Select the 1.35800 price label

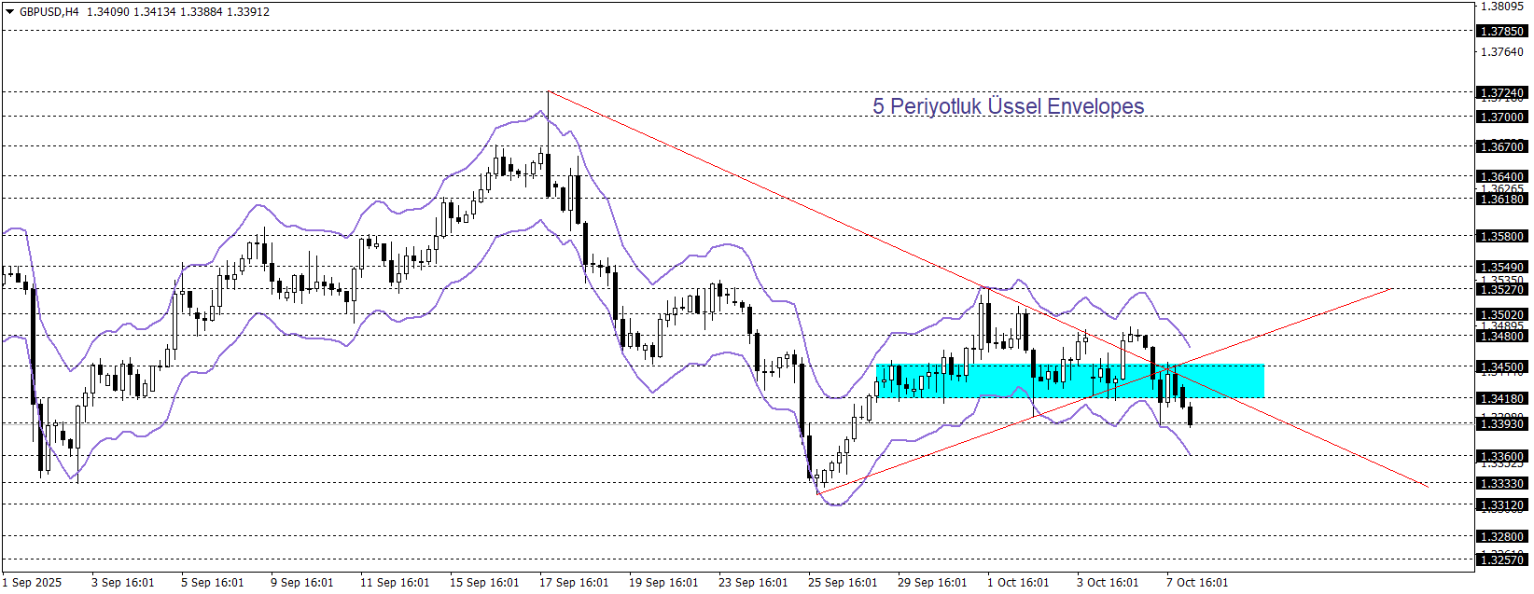coord(1501,237)
